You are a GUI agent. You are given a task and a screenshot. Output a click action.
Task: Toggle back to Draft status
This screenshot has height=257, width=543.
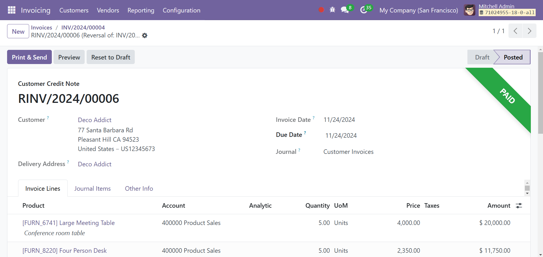pos(482,57)
